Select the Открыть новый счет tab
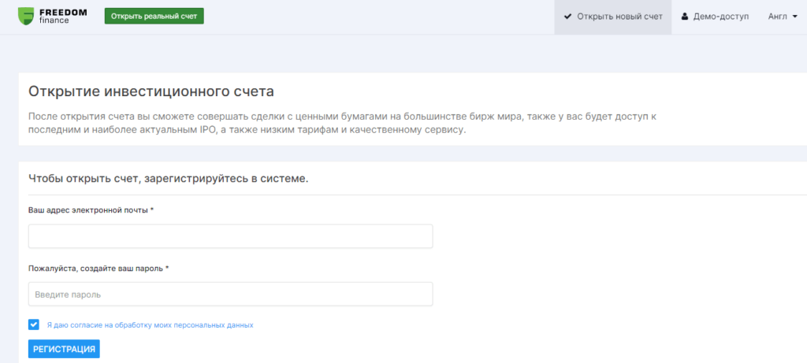 click(x=613, y=17)
